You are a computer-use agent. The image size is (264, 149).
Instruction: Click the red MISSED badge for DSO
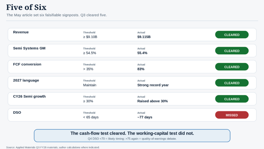pyautogui.click(x=232, y=115)
